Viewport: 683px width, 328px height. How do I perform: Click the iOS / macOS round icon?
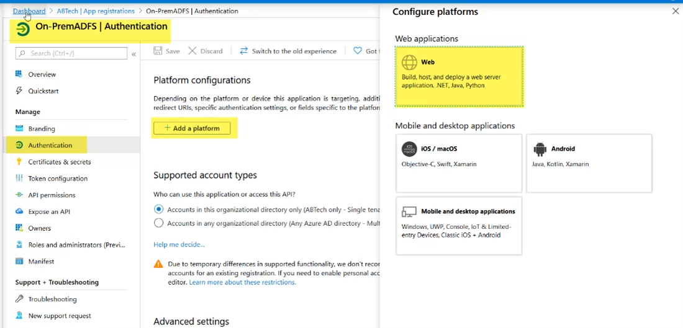click(409, 149)
